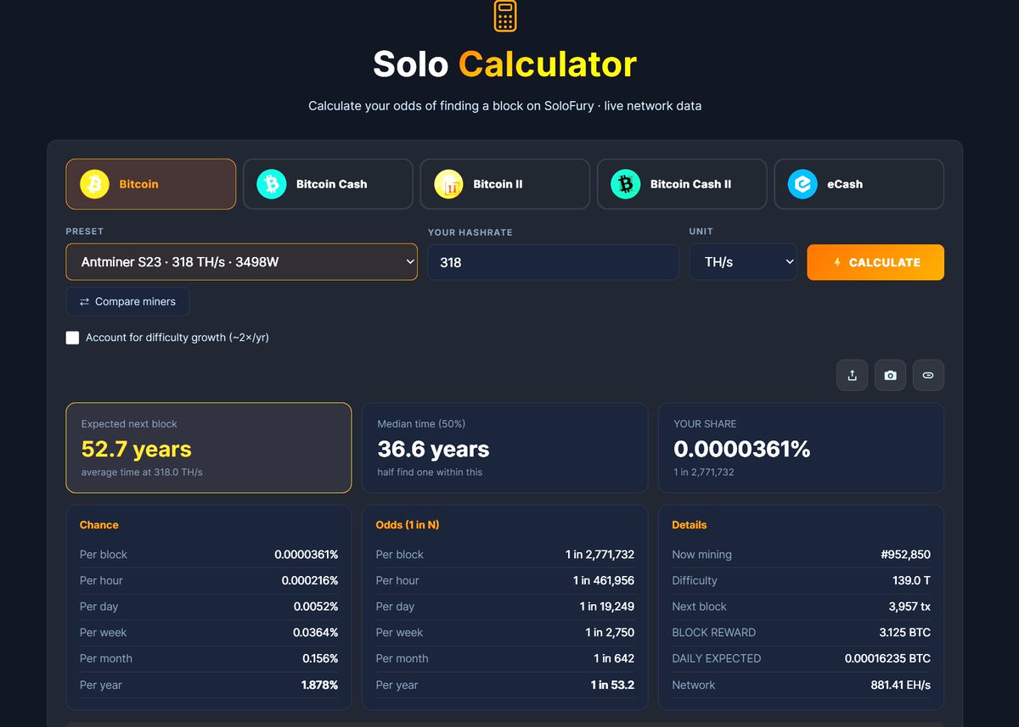Click the Daily Expected value 0.00016235 BTC

tap(887, 658)
